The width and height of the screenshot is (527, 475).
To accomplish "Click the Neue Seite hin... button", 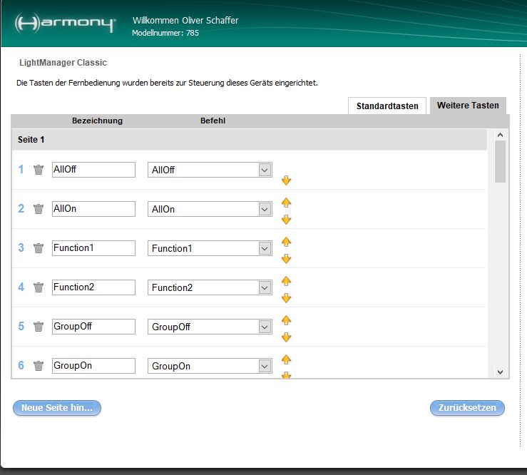I will pyautogui.click(x=57, y=408).
